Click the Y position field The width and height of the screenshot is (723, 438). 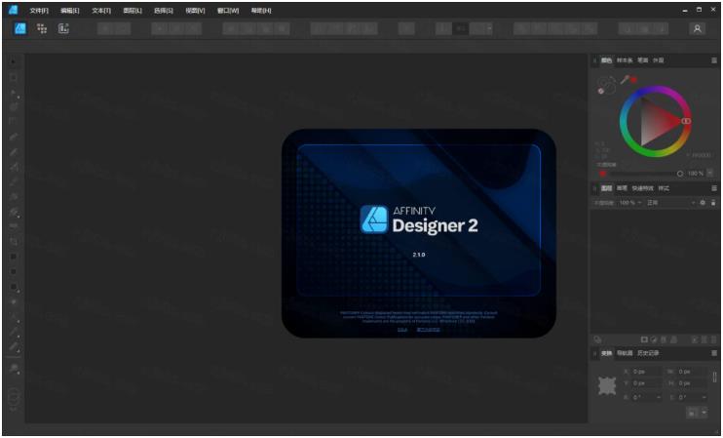[x=646, y=383]
